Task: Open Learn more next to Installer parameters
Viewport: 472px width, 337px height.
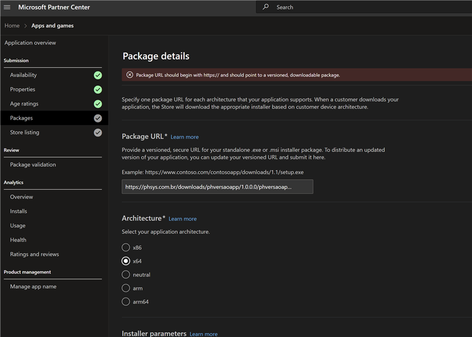Action: [204, 333]
